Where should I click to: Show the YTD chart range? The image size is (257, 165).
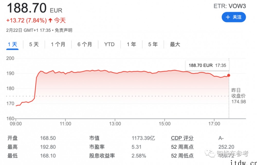pyautogui.click(x=109, y=44)
